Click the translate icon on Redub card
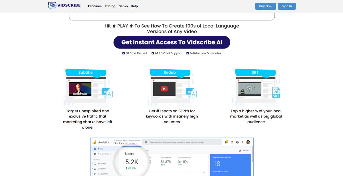This screenshot has height=176, width=343. pos(191,92)
